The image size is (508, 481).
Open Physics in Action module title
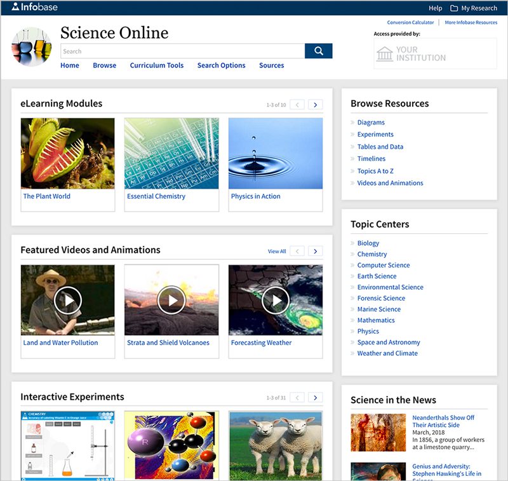click(x=256, y=196)
